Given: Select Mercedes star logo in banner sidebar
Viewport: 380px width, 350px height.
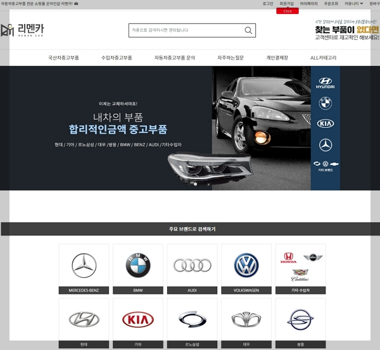Looking at the screenshot, I should [326, 145].
